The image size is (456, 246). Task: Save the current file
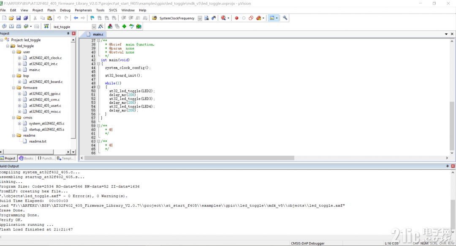(x=18, y=18)
